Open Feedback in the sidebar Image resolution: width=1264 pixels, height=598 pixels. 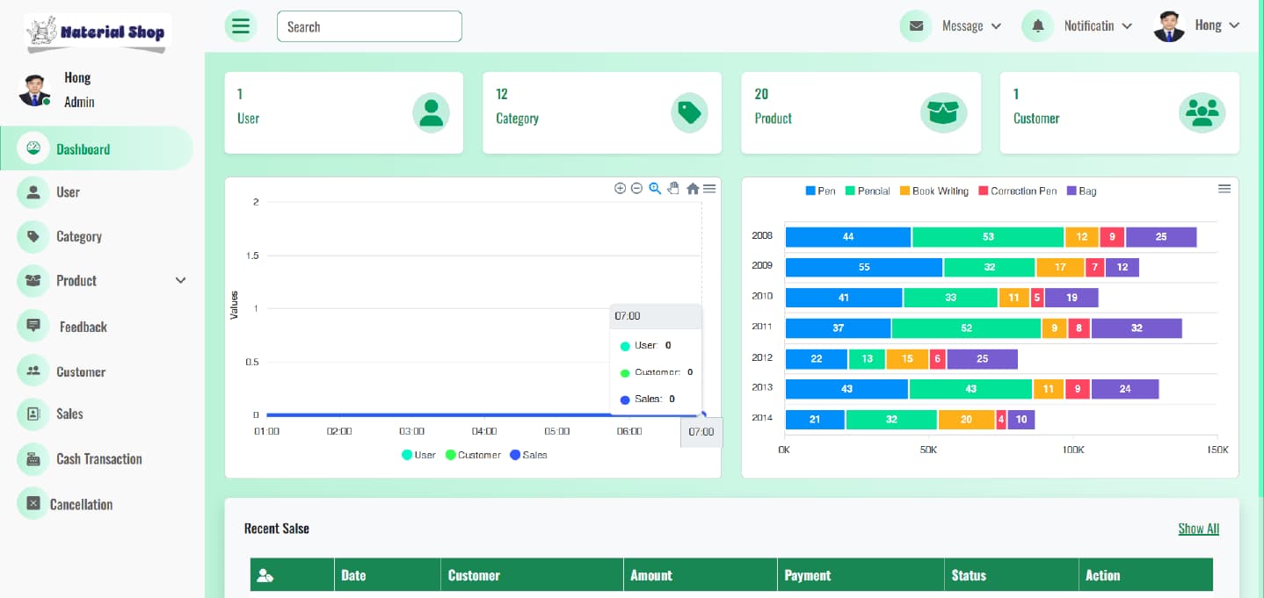[84, 327]
